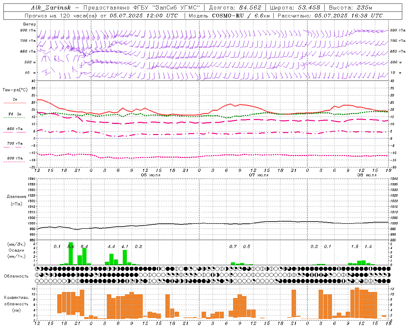
Task: Click the Облачность cloud cover label
Action: coord(16,276)
